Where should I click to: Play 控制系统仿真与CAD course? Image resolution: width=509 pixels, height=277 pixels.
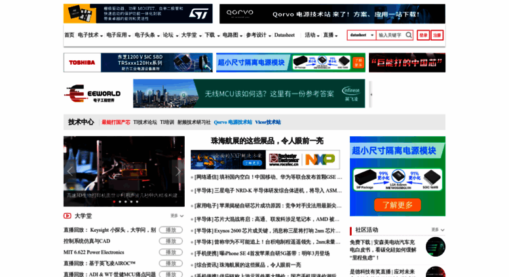click(171, 241)
